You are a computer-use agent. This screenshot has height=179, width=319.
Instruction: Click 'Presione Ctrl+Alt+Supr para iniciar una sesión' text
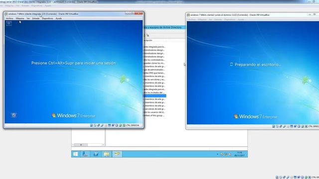(73, 63)
